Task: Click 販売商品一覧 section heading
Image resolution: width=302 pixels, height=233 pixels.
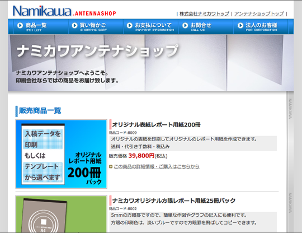Action: point(40,111)
